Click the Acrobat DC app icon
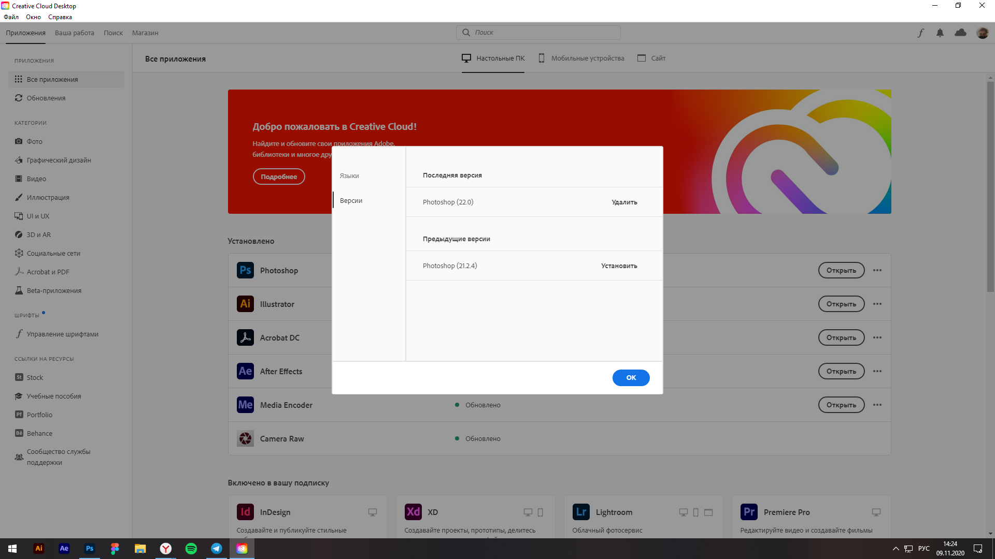The height and width of the screenshot is (559, 995). (x=245, y=337)
